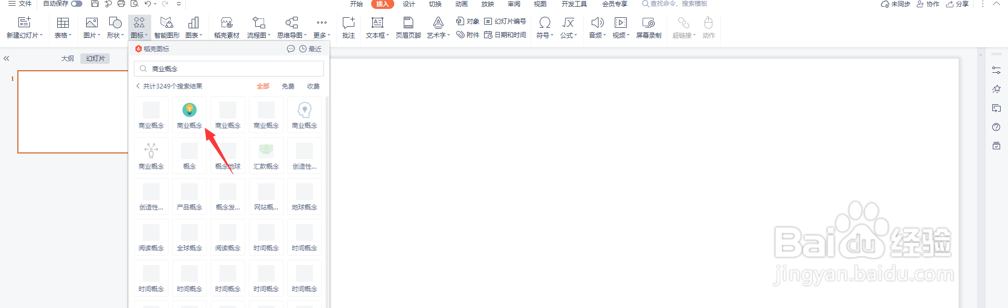
Task: Select the lightbulb 商业概念 icon
Action: click(190, 114)
